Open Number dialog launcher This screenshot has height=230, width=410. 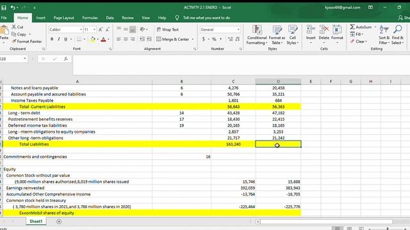pyautogui.click(x=240, y=49)
